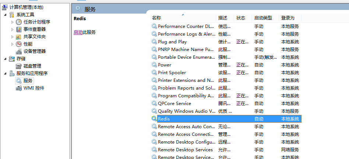Click the gear icon beside Power service
The image size is (349, 159).
pos(154,65)
